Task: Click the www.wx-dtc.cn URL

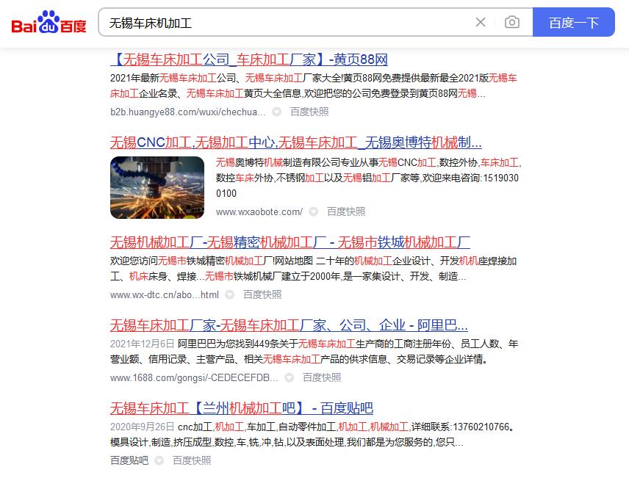Action: coord(165,294)
